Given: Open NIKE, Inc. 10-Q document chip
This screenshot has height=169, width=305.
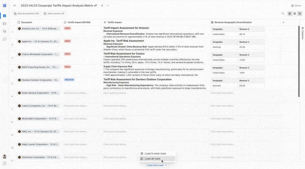Looking at the screenshot, I should [x=38, y=132].
